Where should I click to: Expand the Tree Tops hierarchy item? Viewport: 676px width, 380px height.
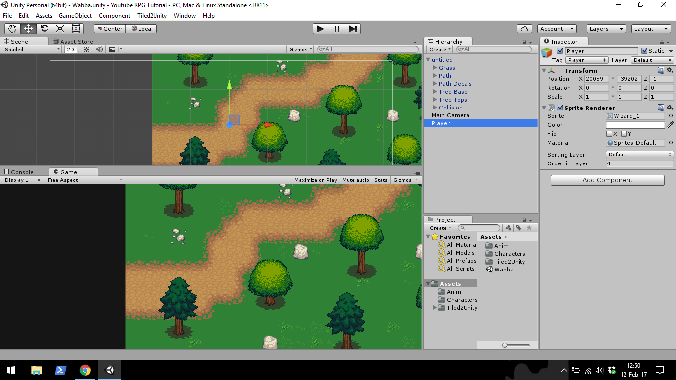click(435, 100)
